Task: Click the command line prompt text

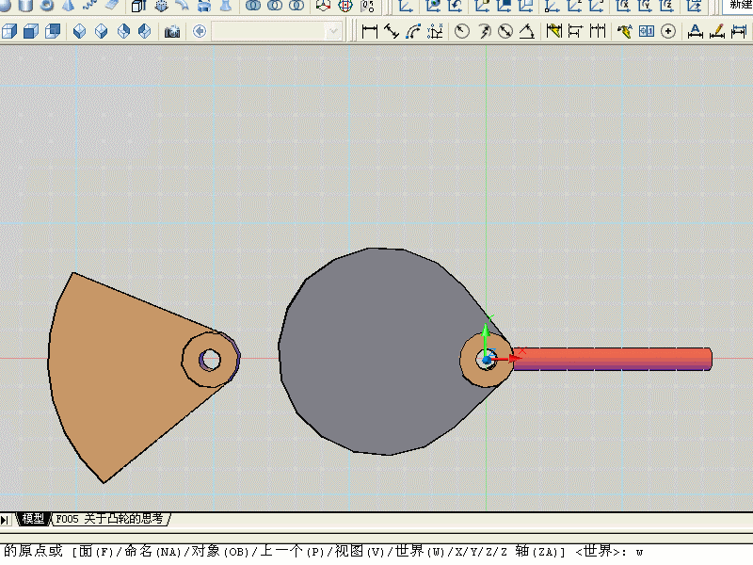Action: 323,551
